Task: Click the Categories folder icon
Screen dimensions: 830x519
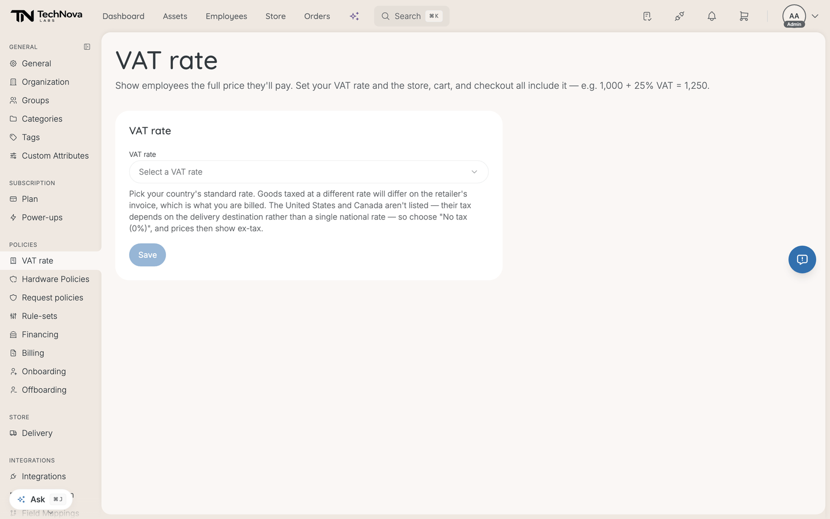Action: coord(13,119)
